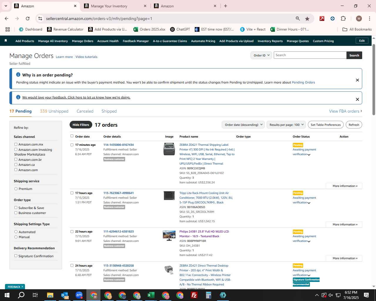Check the Business customer order type filter

click(x=16, y=213)
